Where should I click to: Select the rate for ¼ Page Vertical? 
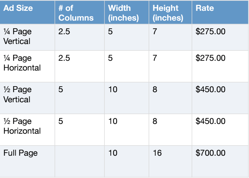[x=211, y=32]
